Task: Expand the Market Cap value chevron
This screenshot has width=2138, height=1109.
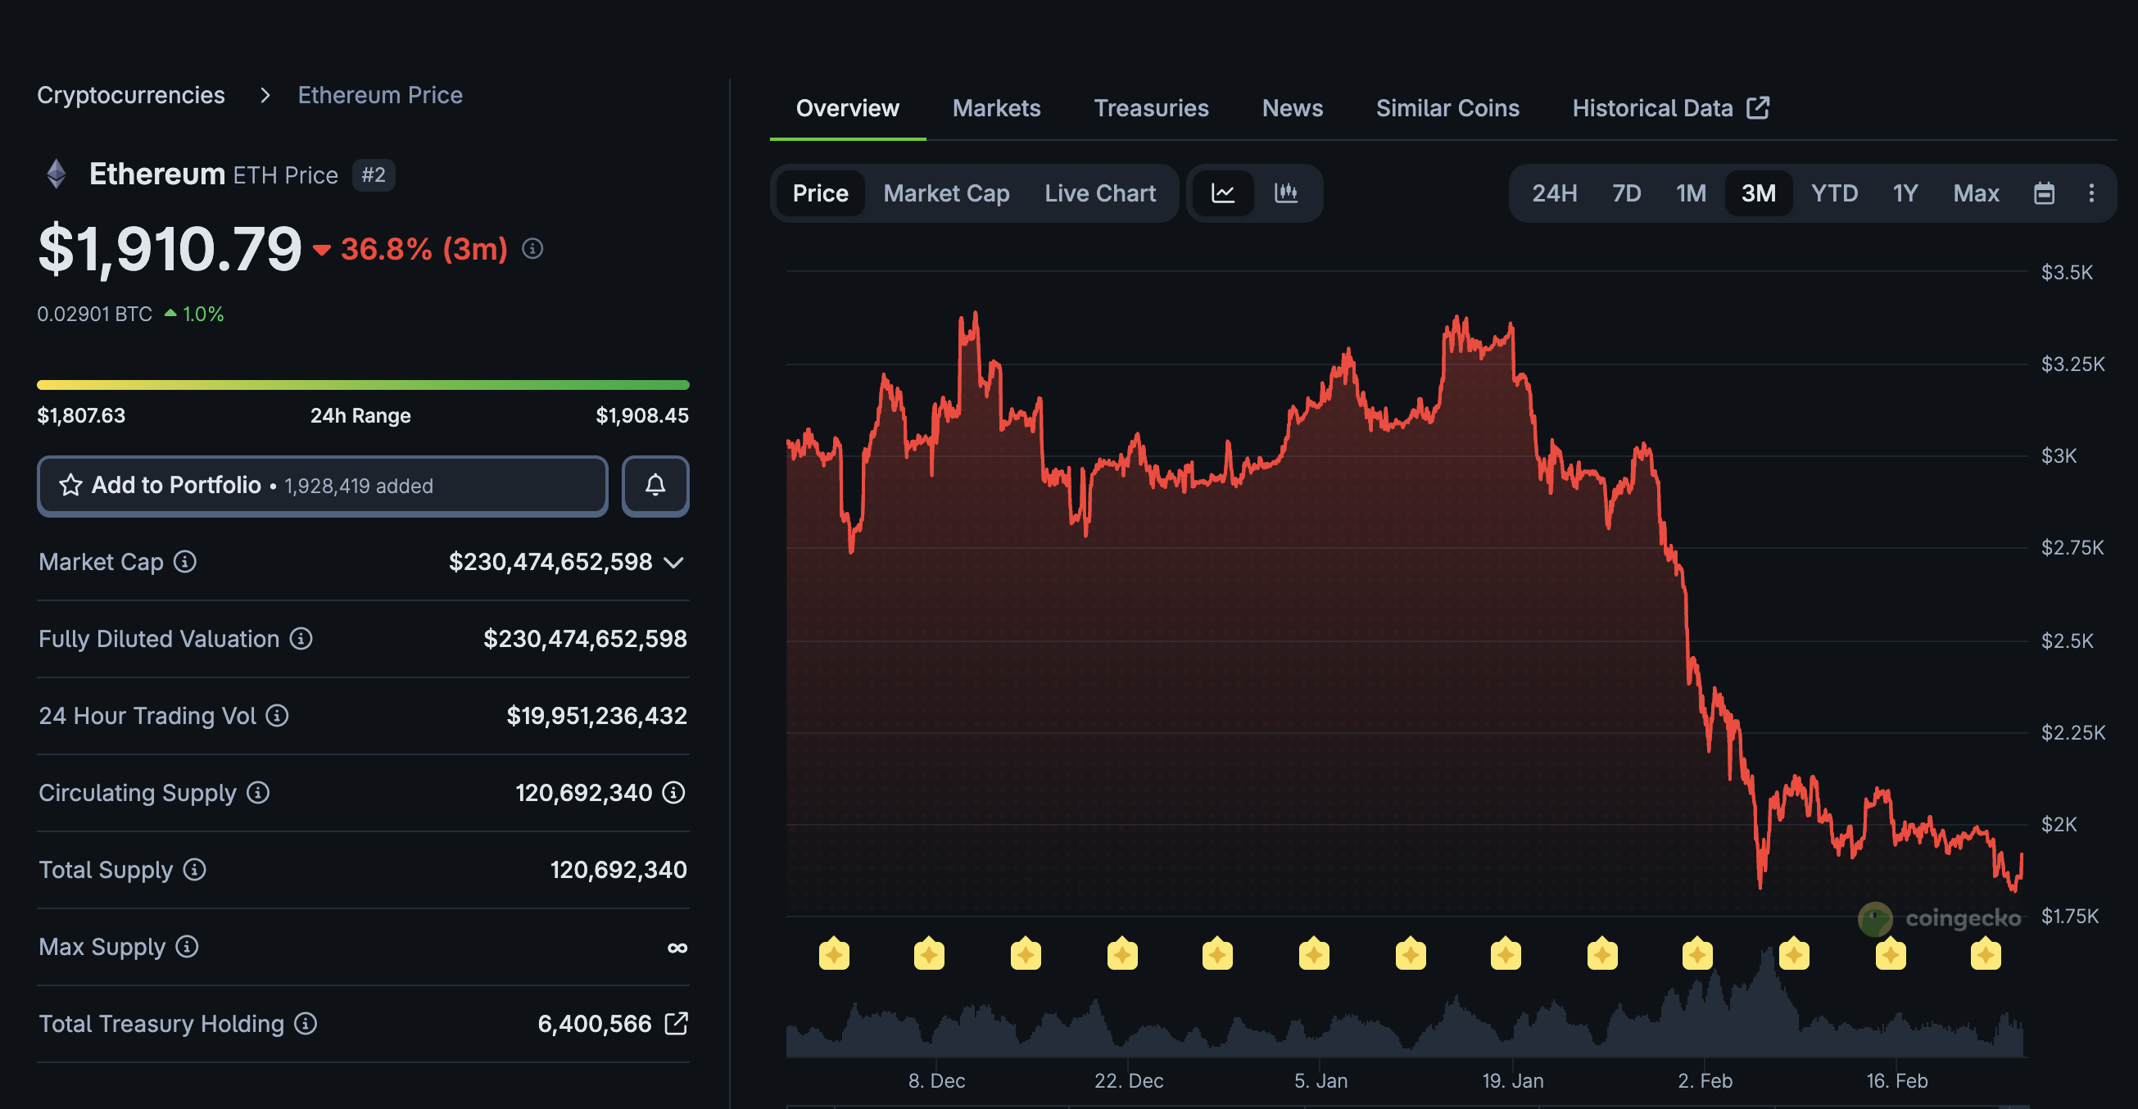Action: pyautogui.click(x=675, y=563)
